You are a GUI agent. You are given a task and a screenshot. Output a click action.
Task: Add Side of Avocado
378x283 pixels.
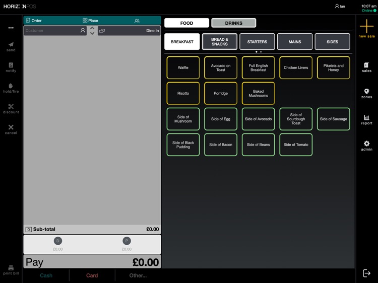click(258, 119)
